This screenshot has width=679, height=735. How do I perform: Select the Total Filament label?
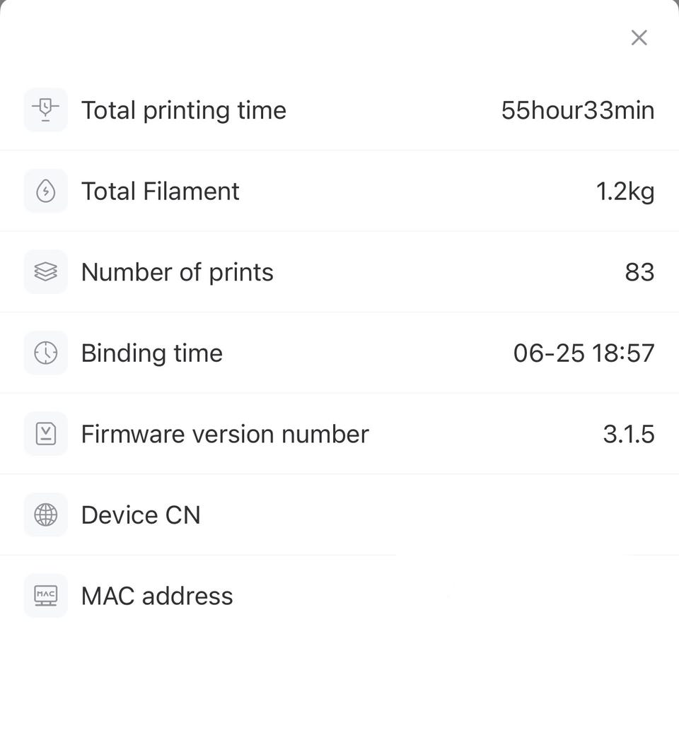pyautogui.click(x=160, y=192)
